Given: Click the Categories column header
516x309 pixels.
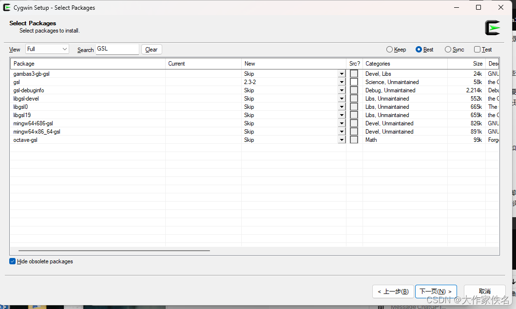Looking at the screenshot, I should click(405, 64).
